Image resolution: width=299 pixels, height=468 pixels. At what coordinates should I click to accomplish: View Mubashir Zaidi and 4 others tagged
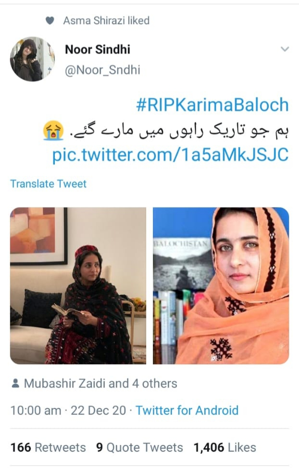coord(100,383)
